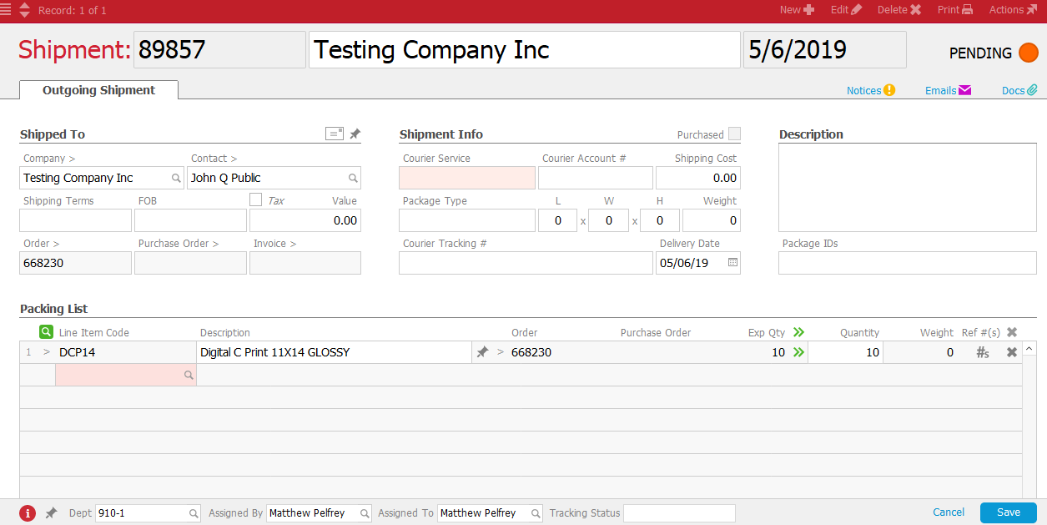The image size is (1047, 525).
Task: Open Notices link
Action: click(x=871, y=90)
